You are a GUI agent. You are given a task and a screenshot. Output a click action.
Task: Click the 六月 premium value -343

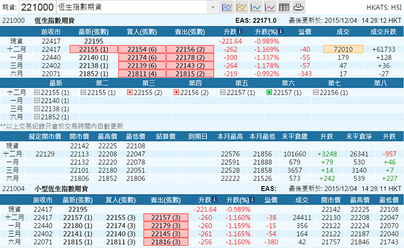(305, 74)
